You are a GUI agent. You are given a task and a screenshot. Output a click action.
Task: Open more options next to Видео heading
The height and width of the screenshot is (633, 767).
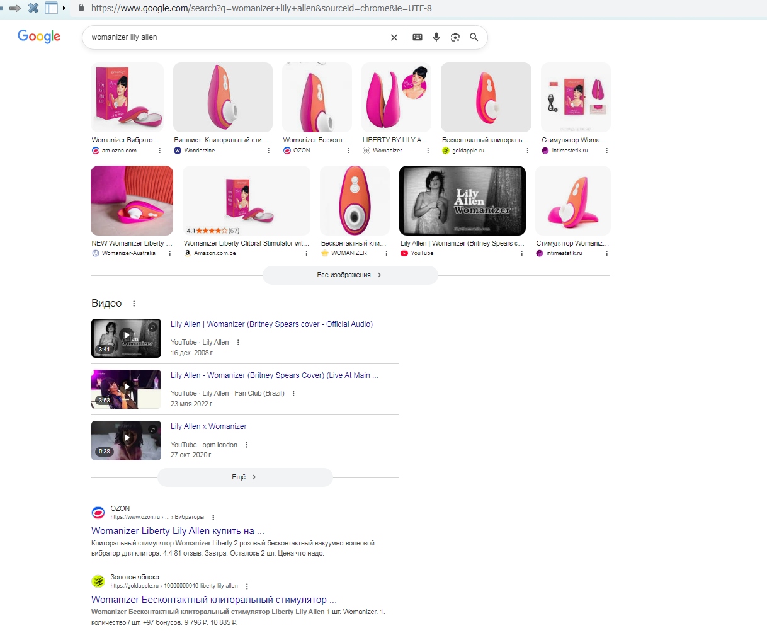click(x=134, y=304)
